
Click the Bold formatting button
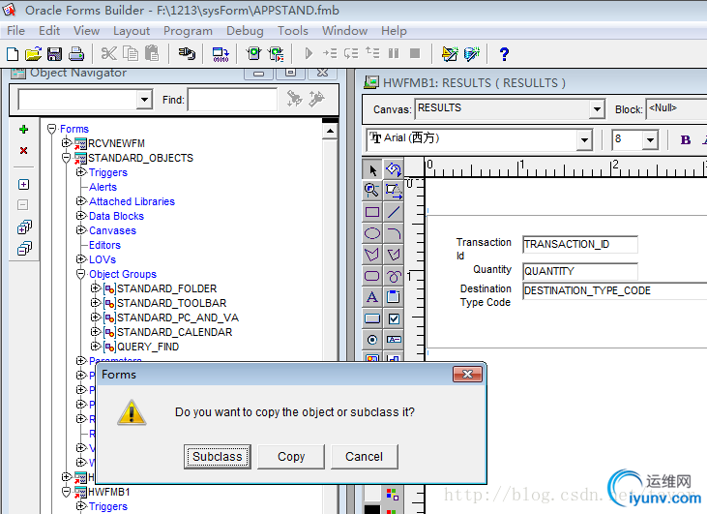pos(686,140)
